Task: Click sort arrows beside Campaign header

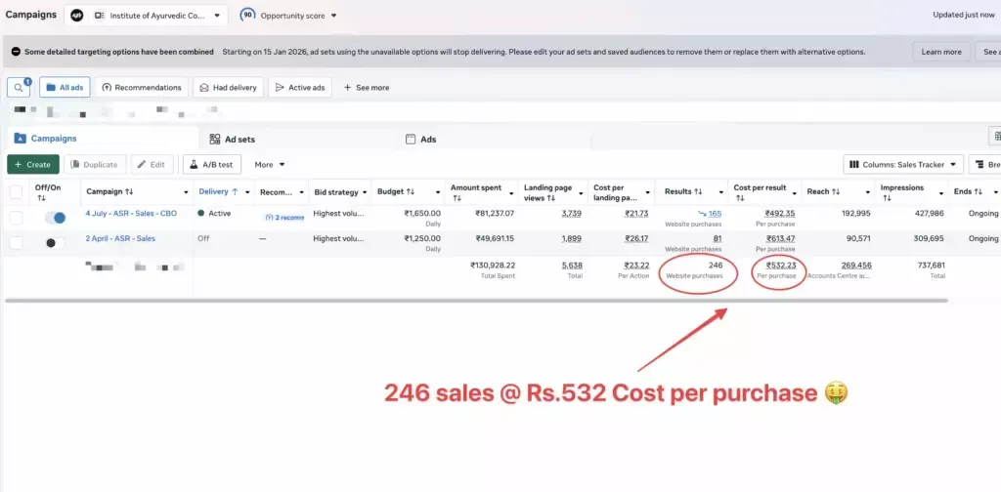Action: tap(130, 191)
